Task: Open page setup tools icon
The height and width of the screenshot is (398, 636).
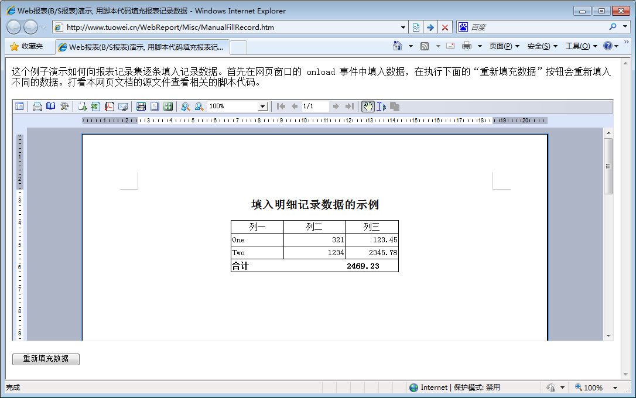Action: point(64,107)
